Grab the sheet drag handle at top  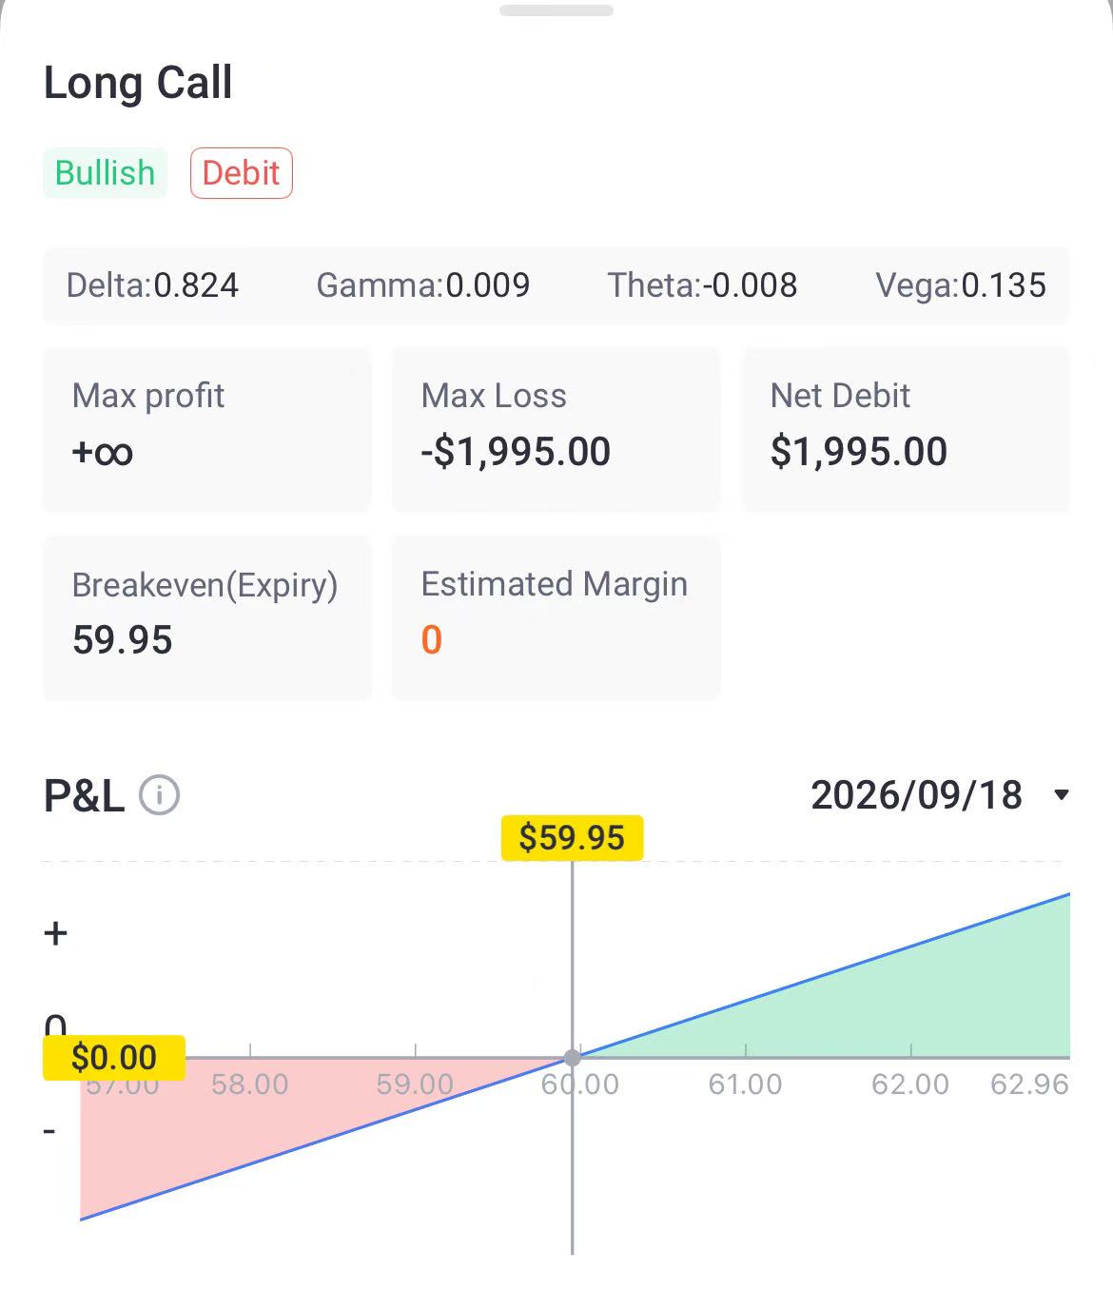556,10
